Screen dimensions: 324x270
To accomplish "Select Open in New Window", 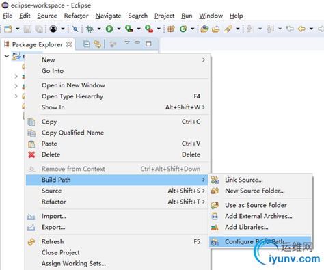I will point(118,85).
